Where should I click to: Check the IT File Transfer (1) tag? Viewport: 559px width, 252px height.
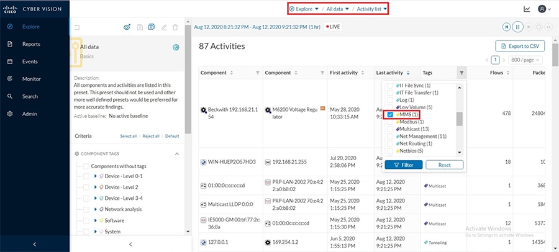point(391,92)
